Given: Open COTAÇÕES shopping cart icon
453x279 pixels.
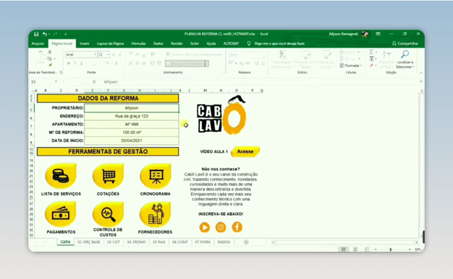Looking at the screenshot, I should tap(108, 176).
